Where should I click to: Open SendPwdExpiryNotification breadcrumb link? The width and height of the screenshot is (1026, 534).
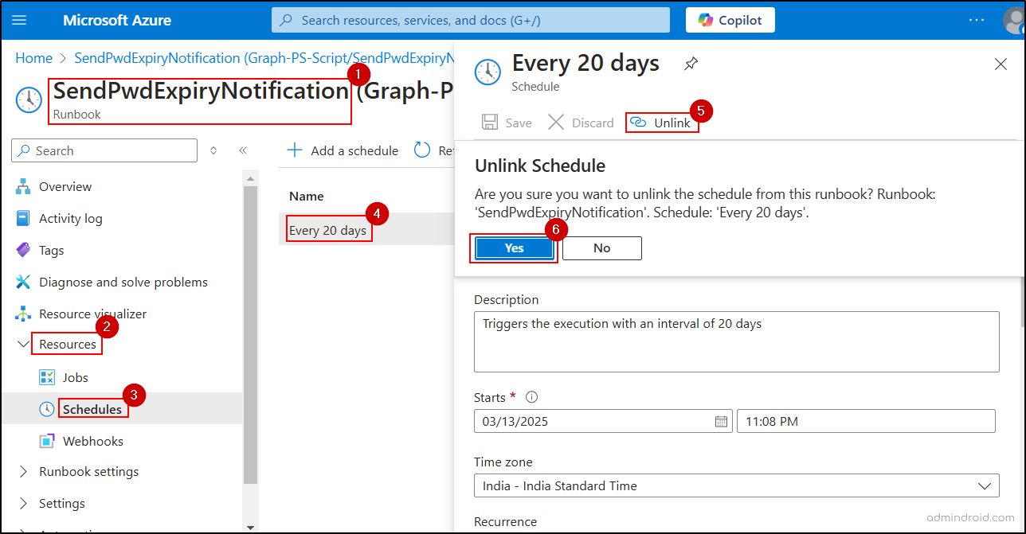click(263, 58)
